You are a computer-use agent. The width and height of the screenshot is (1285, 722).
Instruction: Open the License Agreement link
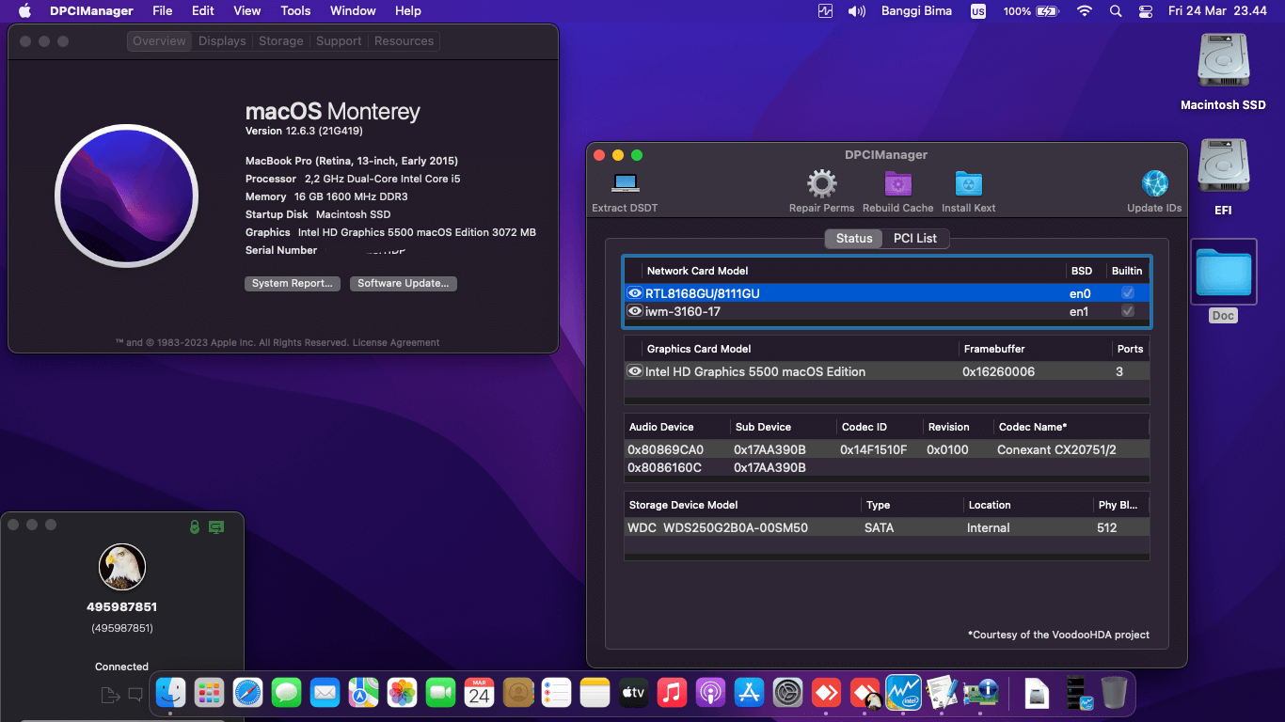pyautogui.click(x=396, y=343)
